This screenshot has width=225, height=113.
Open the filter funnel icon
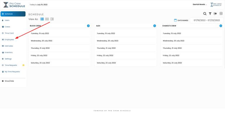[210, 14]
